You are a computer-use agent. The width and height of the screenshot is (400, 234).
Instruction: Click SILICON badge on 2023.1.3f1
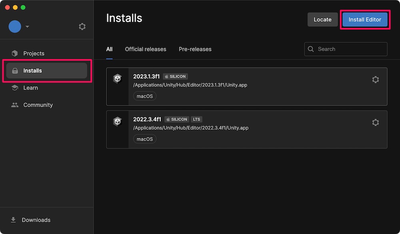[x=175, y=76]
